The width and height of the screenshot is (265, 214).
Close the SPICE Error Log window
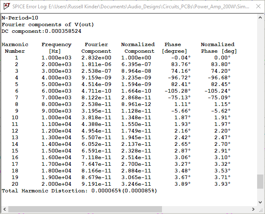tap(258, 6)
